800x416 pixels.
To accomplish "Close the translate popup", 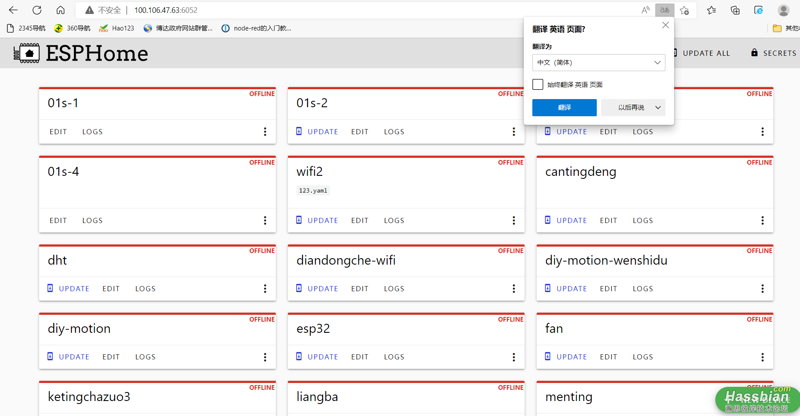I will pos(666,25).
